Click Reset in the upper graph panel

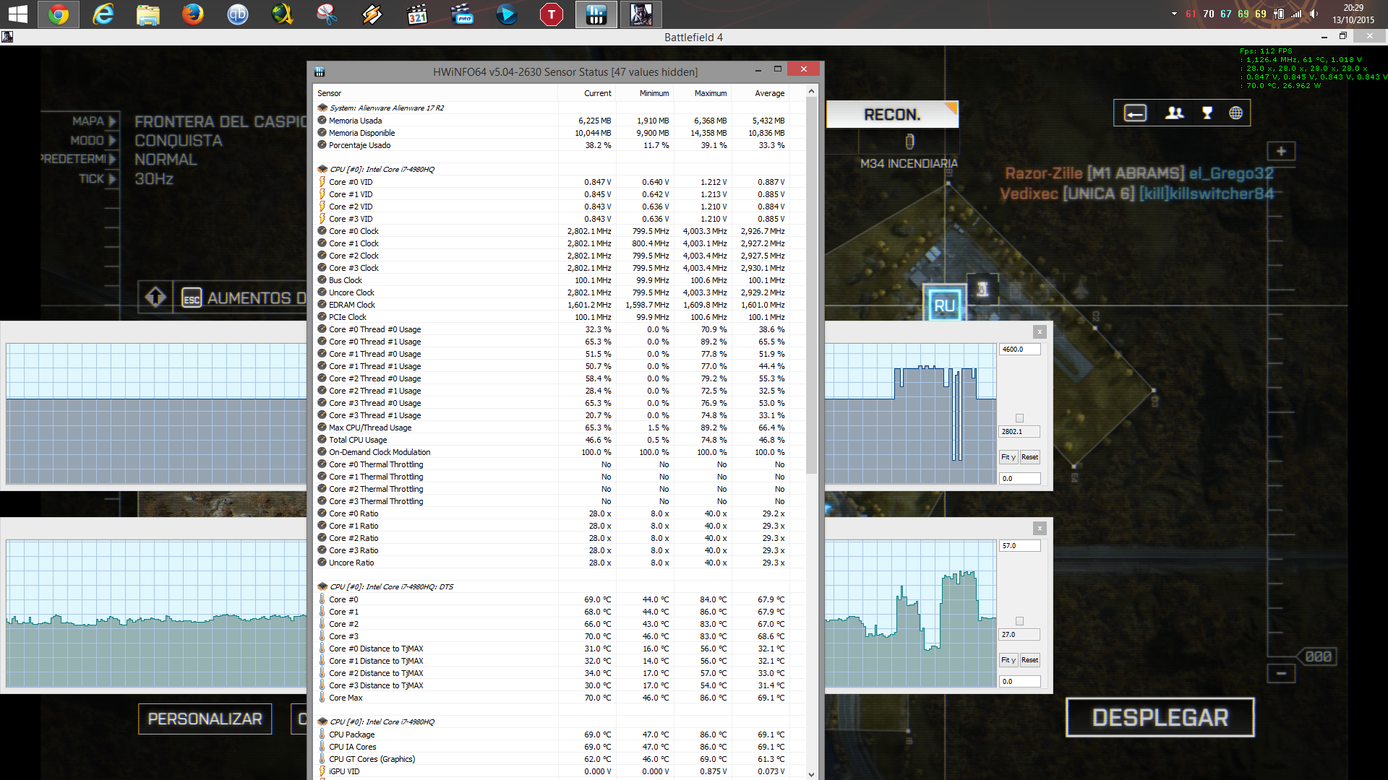point(1029,457)
